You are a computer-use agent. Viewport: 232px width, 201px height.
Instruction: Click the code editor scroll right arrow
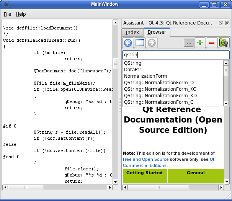point(109,187)
